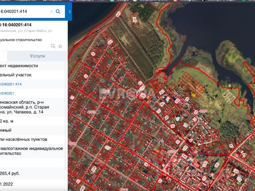Viewport: 255px width, 191px height.
Task: Click map parcel label 1283
Action: tap(206, 164)
